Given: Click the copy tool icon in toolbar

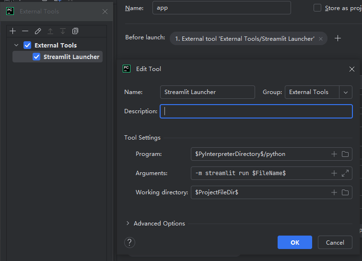Looking at the screenshot, I should coord(75,31).
